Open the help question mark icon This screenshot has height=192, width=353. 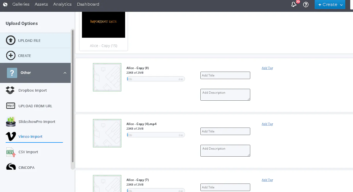306,4
